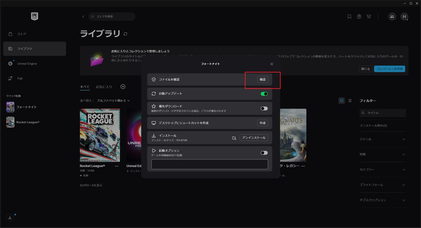The height and width of the screenshot is (228, 421).
Task: Click the shield ファイルを確認 icon
Action: pos(154,79)
